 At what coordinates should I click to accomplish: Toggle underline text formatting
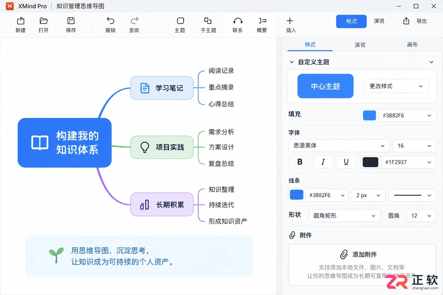tap(346, 162)
